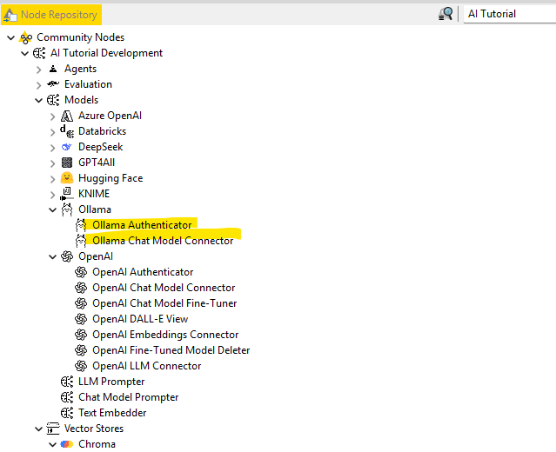Select the Hugging Face label
Image resolution: width=556 pixels, height=452 pixels.
[111, 178]
